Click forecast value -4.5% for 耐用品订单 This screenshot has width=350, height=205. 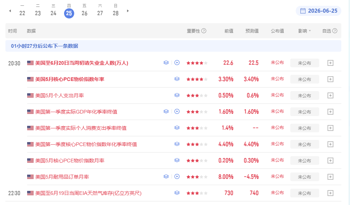[x=251, y=177]
